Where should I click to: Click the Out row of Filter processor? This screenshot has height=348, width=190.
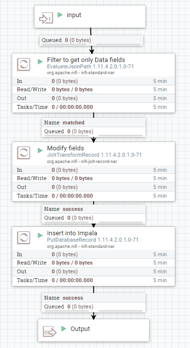(94, 98)
